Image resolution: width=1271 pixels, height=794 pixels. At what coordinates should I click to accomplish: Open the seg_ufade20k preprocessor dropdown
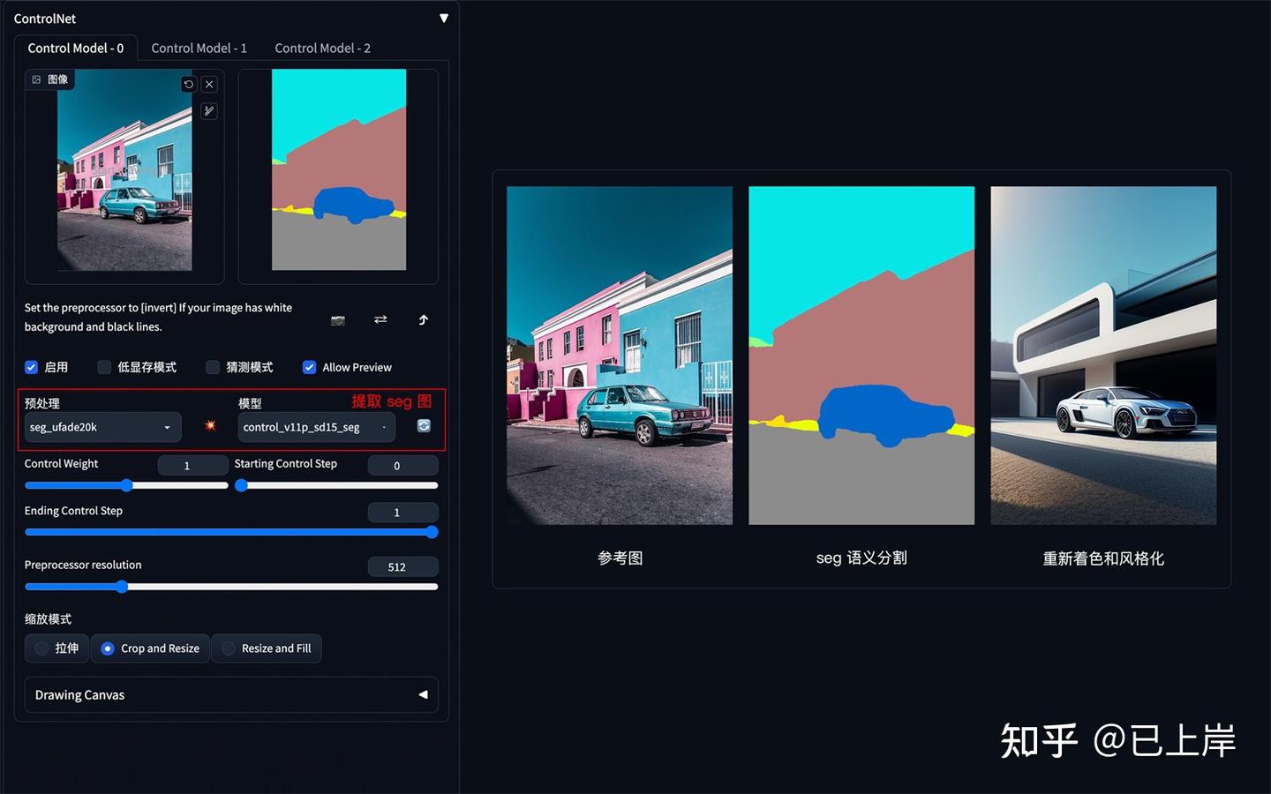pos(102,427)
